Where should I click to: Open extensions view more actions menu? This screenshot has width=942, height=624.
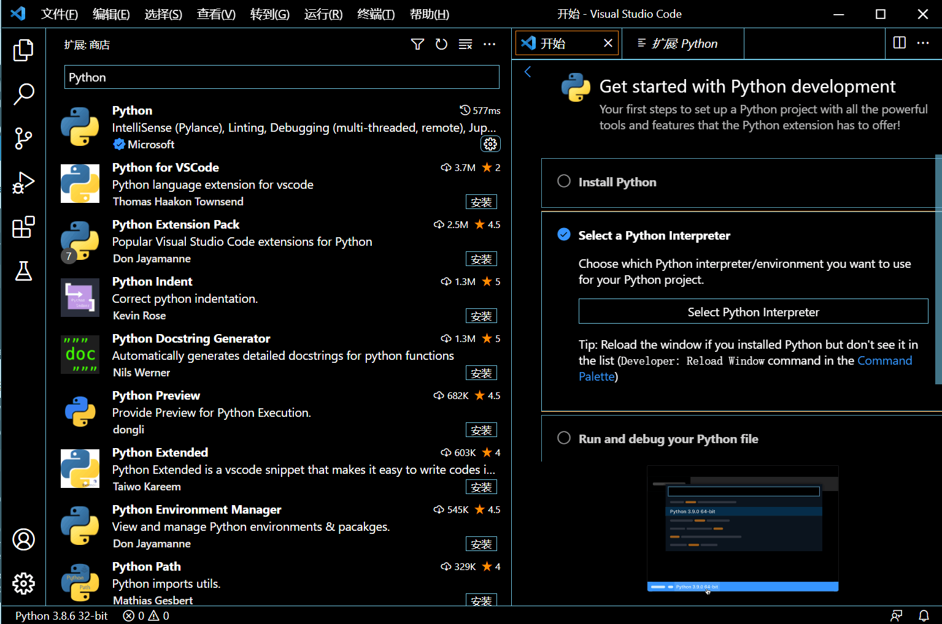[489, 44]
